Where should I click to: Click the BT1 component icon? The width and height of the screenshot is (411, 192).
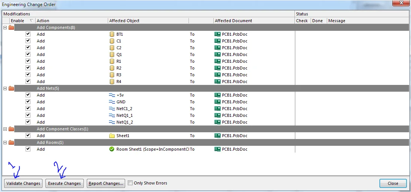point(112,34)
